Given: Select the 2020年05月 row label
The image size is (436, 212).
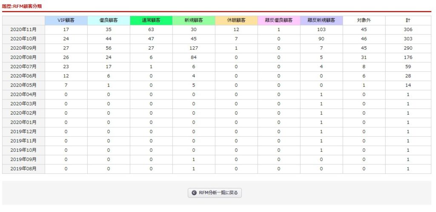Looking at the screenshot, I should pyautogui.click(x=24, y=85).
